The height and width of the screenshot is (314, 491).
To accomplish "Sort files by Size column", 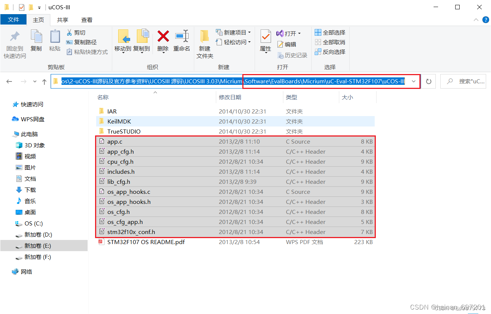I will coord(358,97).
